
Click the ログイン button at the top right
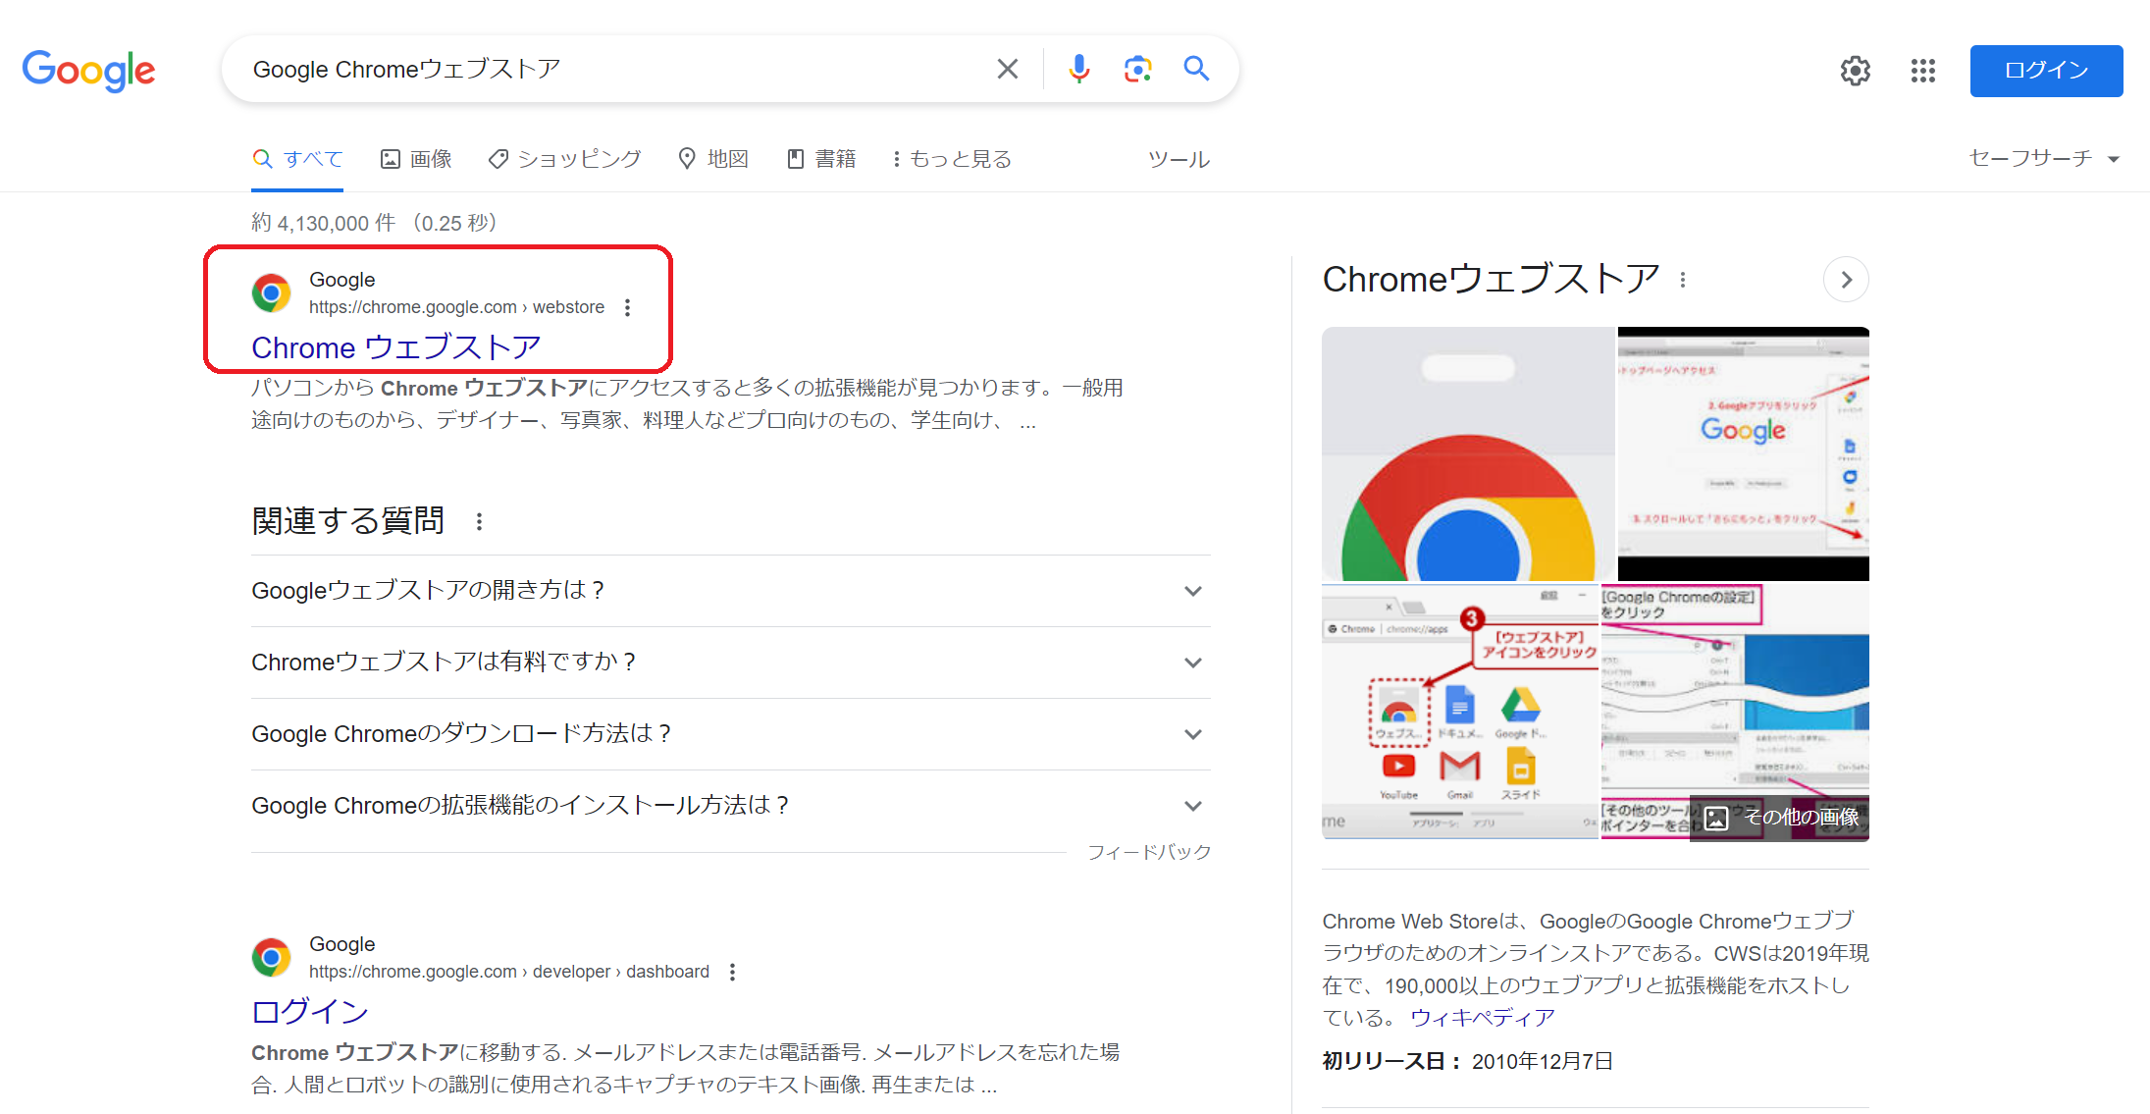coord(2046,71)
